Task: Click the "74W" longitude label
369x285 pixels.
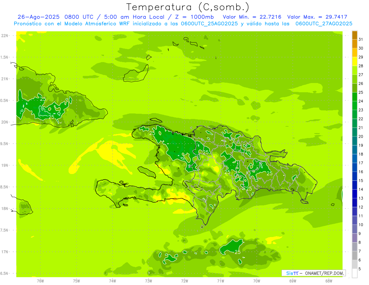Action: point(113,281)
